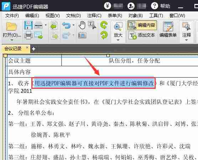
Task: Click the Undo blue arrow icon
Action: (67, 25)
